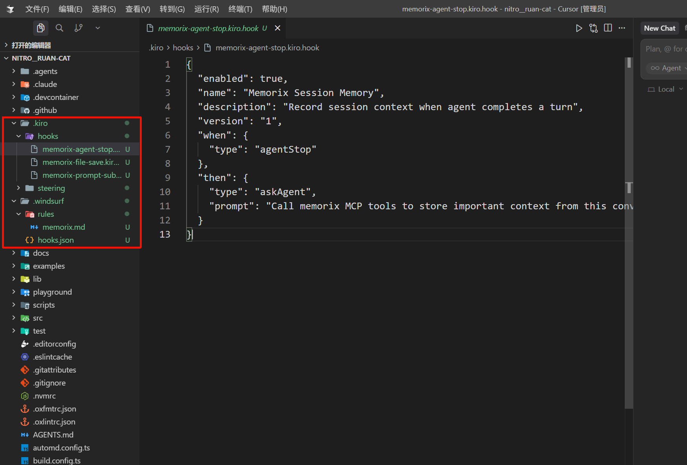Collapse the .kiro folder
This screenshot has width=687, height=465.
(x=14, y=123)
